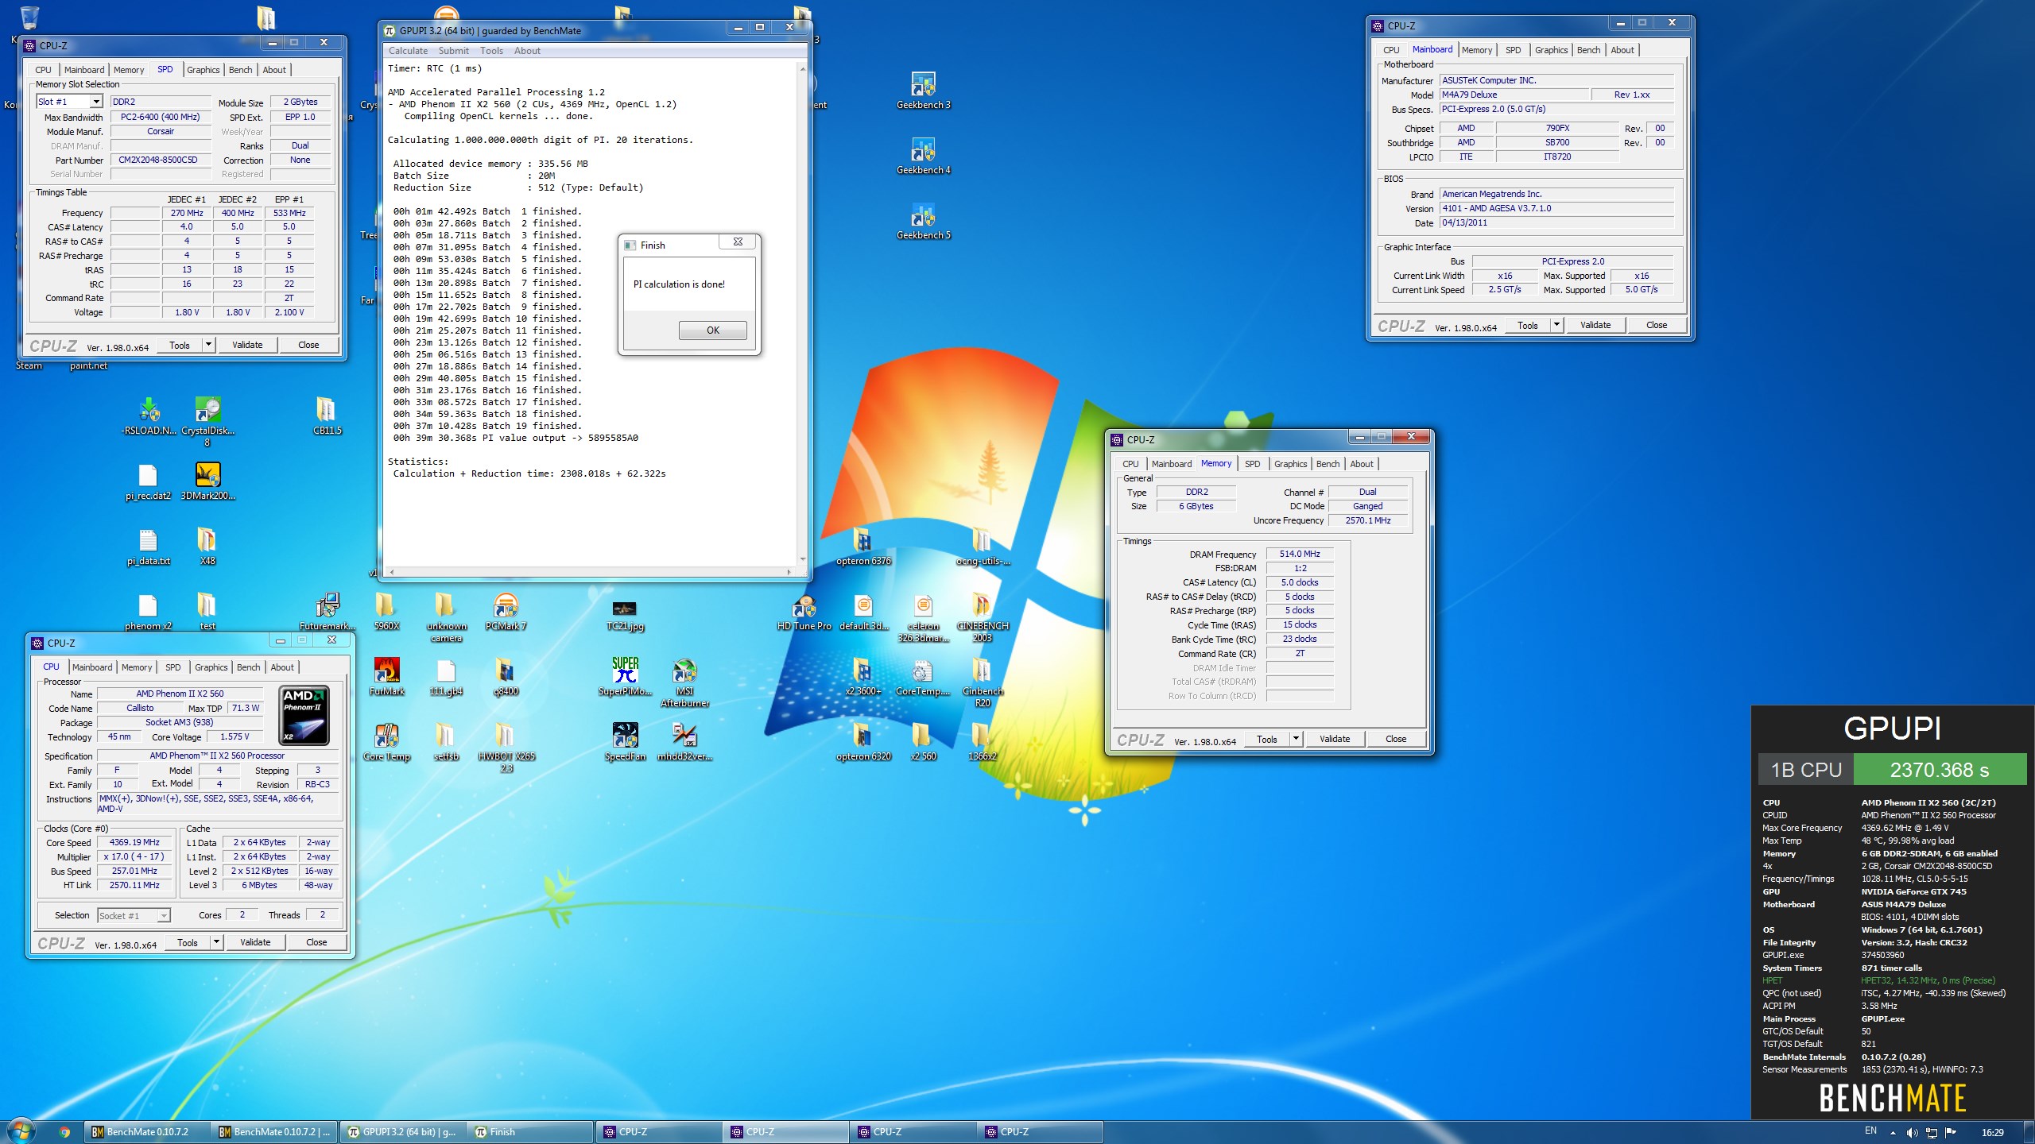Launch the CrystalDisk desktop icon
2035x1144 pixels.
coord(207,421)
